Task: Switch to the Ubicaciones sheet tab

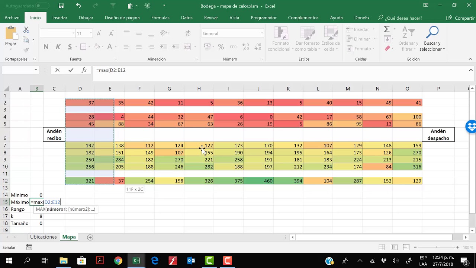Action: point(44,237)
